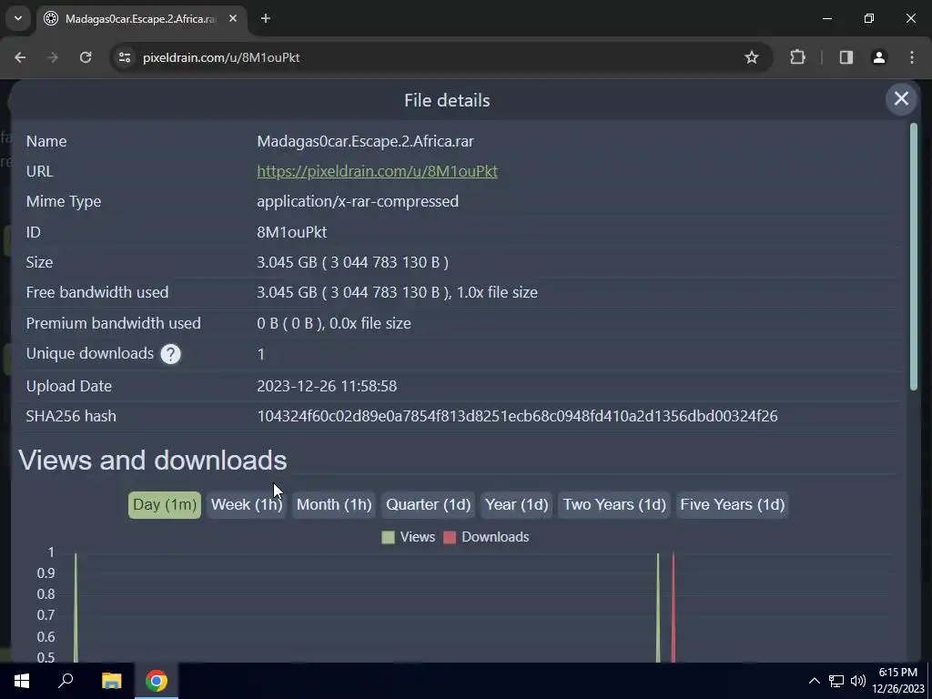Click the file name Madagas0car.Escape.2.Africa.rar value
932x699 pixels.
pyautogui.click(x=365, y=141)
